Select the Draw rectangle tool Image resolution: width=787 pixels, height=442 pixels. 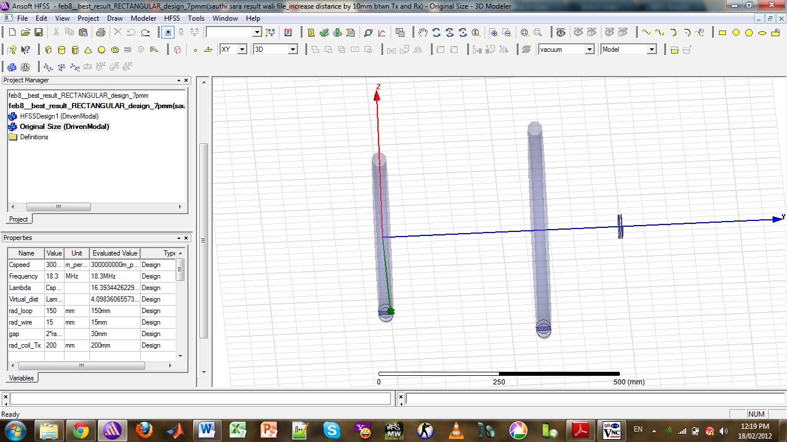[722, 33]
